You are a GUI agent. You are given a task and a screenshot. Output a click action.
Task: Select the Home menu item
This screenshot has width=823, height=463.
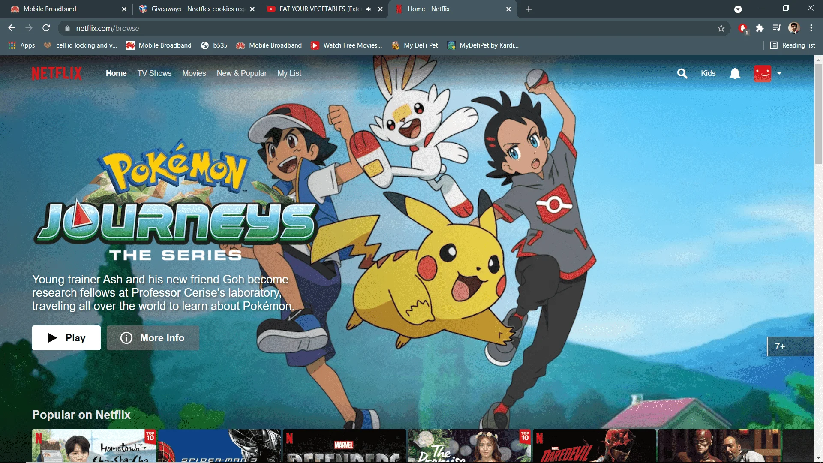[116, 73]
